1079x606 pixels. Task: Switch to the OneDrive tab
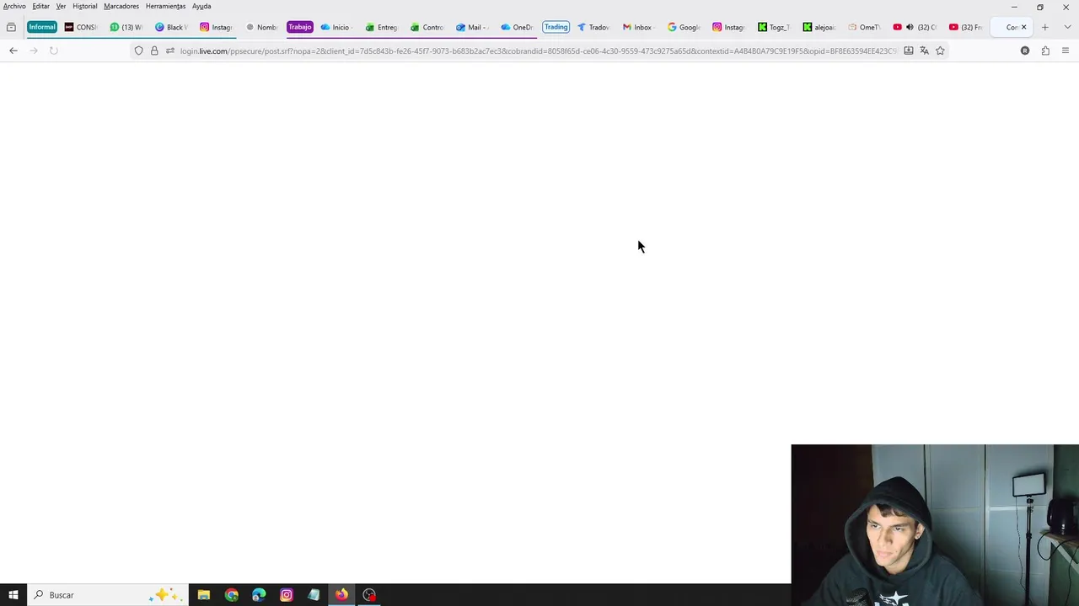click(x=518, y=27)
